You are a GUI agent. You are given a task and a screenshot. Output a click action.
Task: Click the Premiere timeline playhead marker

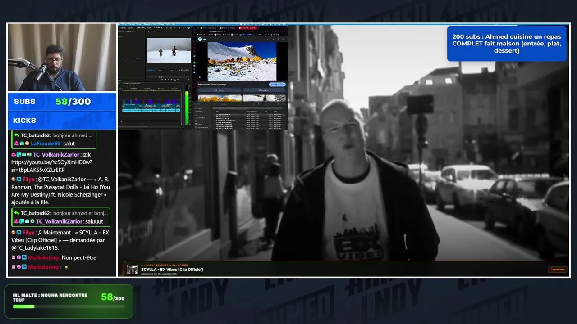(152, 89)
